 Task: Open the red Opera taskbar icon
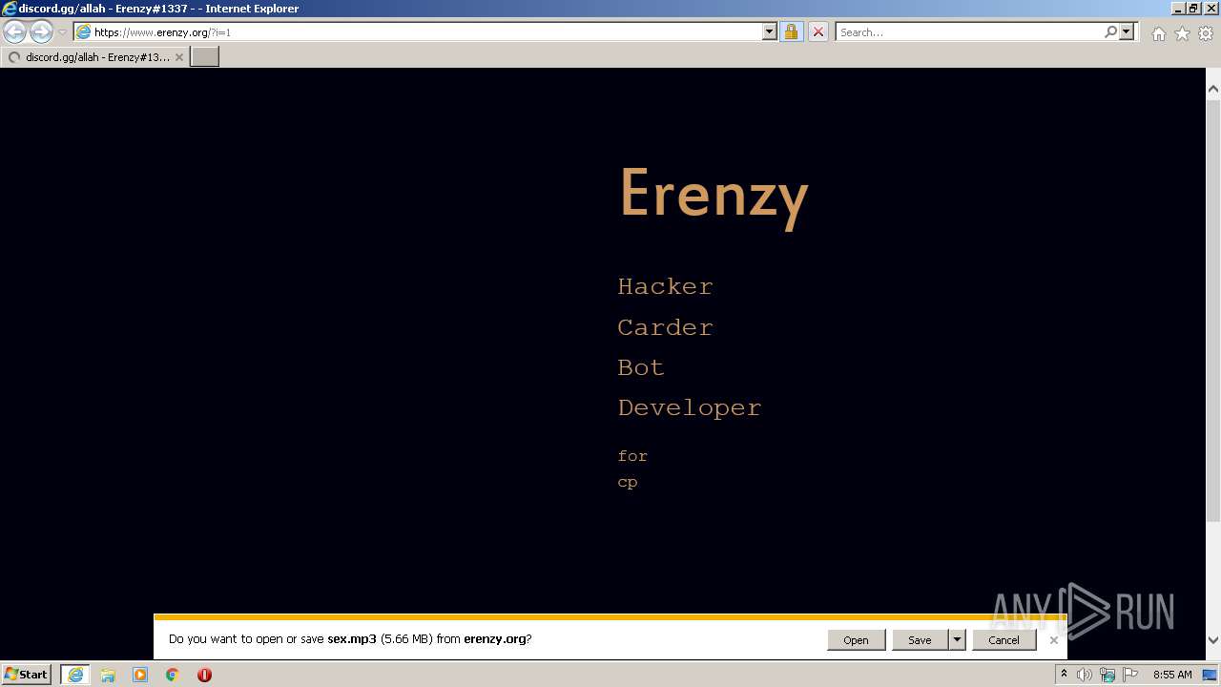tap(204, 675)
